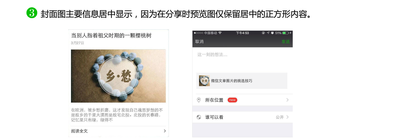Viewport: 393px width, 140px height.
Task: Tap the alarm clock status icon
Action: 272,33
